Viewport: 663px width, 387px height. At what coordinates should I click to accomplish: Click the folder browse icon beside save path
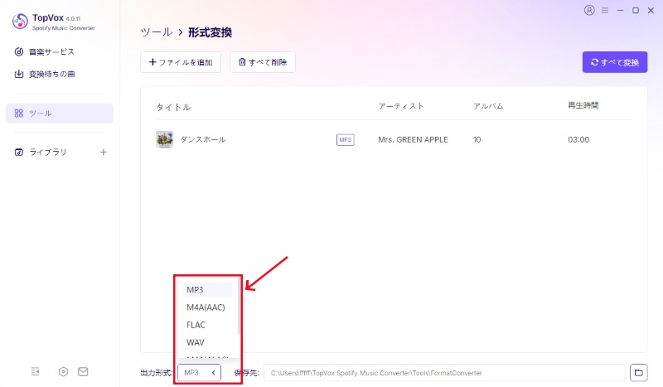[x=638, y=373]
